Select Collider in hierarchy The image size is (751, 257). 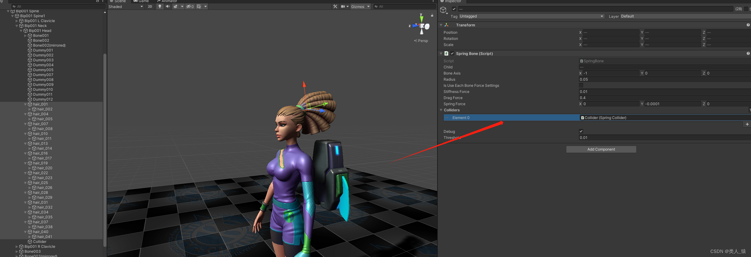(x=40, y=242)
